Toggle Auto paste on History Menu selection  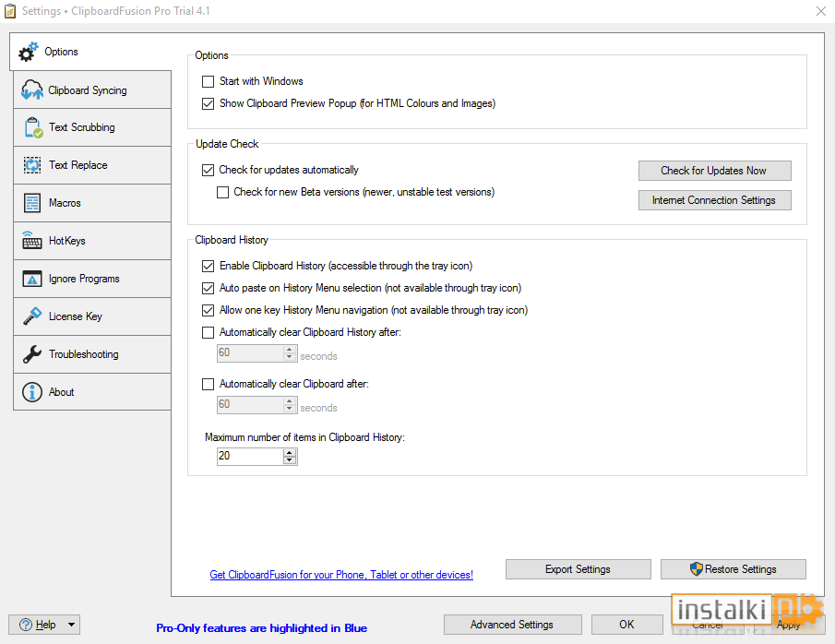[208, 288]
